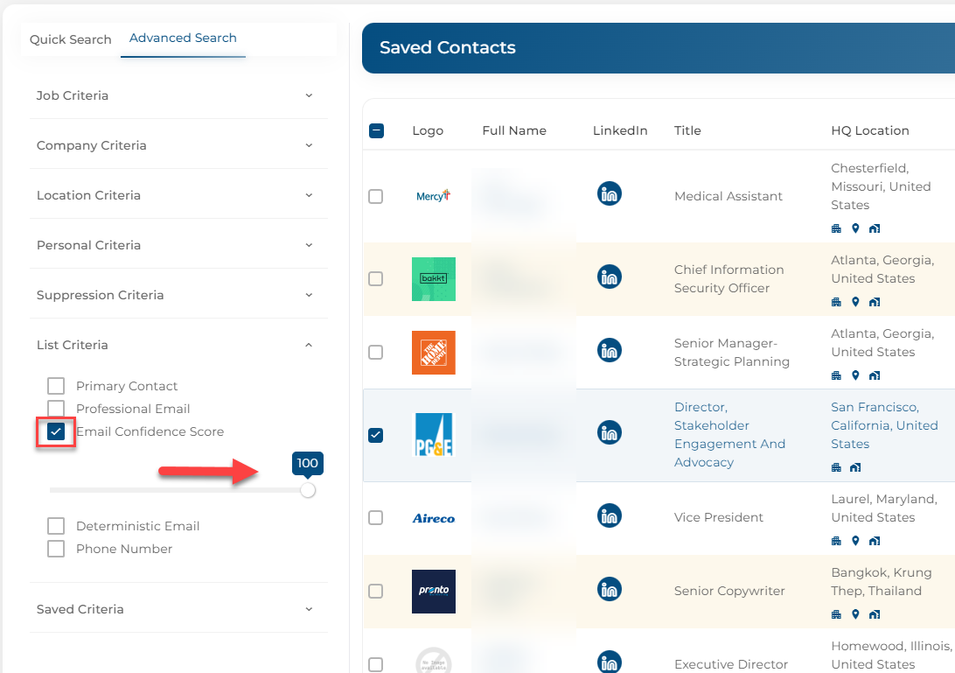Click building icon under Laurel, Maryland
This screenshot has height=673, width=955.
(x=836, y=541)
